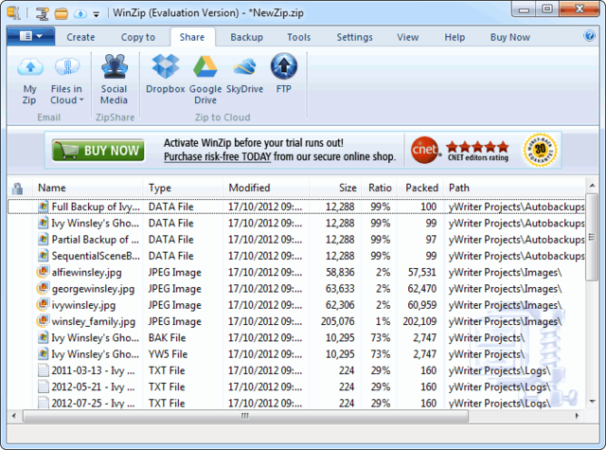Open the Backup tab
The width and height of the screenshot is (606, 450).
(x=246, y=37)
